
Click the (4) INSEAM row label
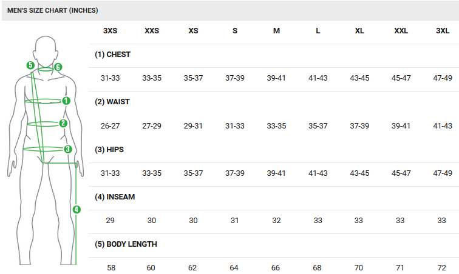[115, 197]
